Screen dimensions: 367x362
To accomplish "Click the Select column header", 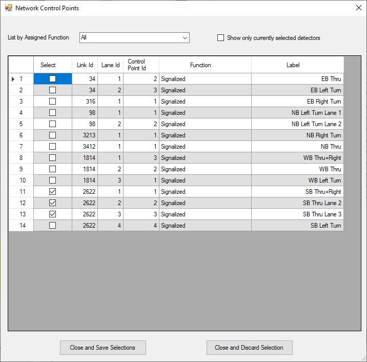I will coord(53,65).
